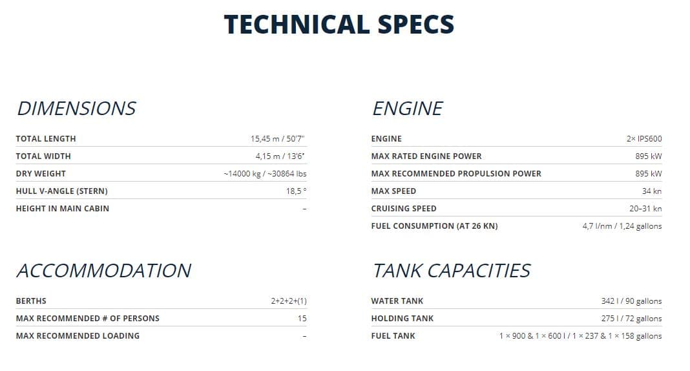Click the Max Recommended # of Persons label
The height and width of the screenshot is (371, 690).
[88, 319]
